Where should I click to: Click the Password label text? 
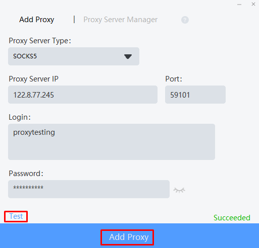click(26, 174)
